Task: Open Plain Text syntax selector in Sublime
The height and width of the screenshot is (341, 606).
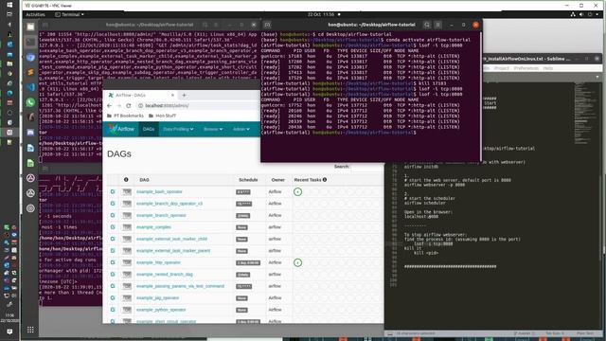Action: pyautogui.click(x=585, y=333)
